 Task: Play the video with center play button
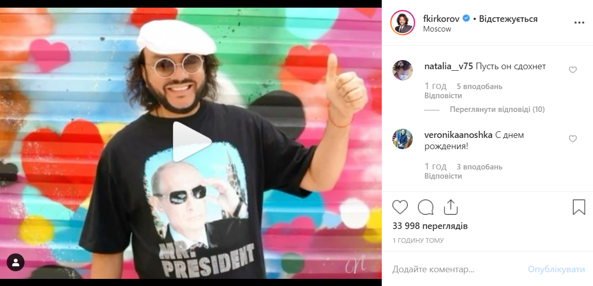(191, 142)
